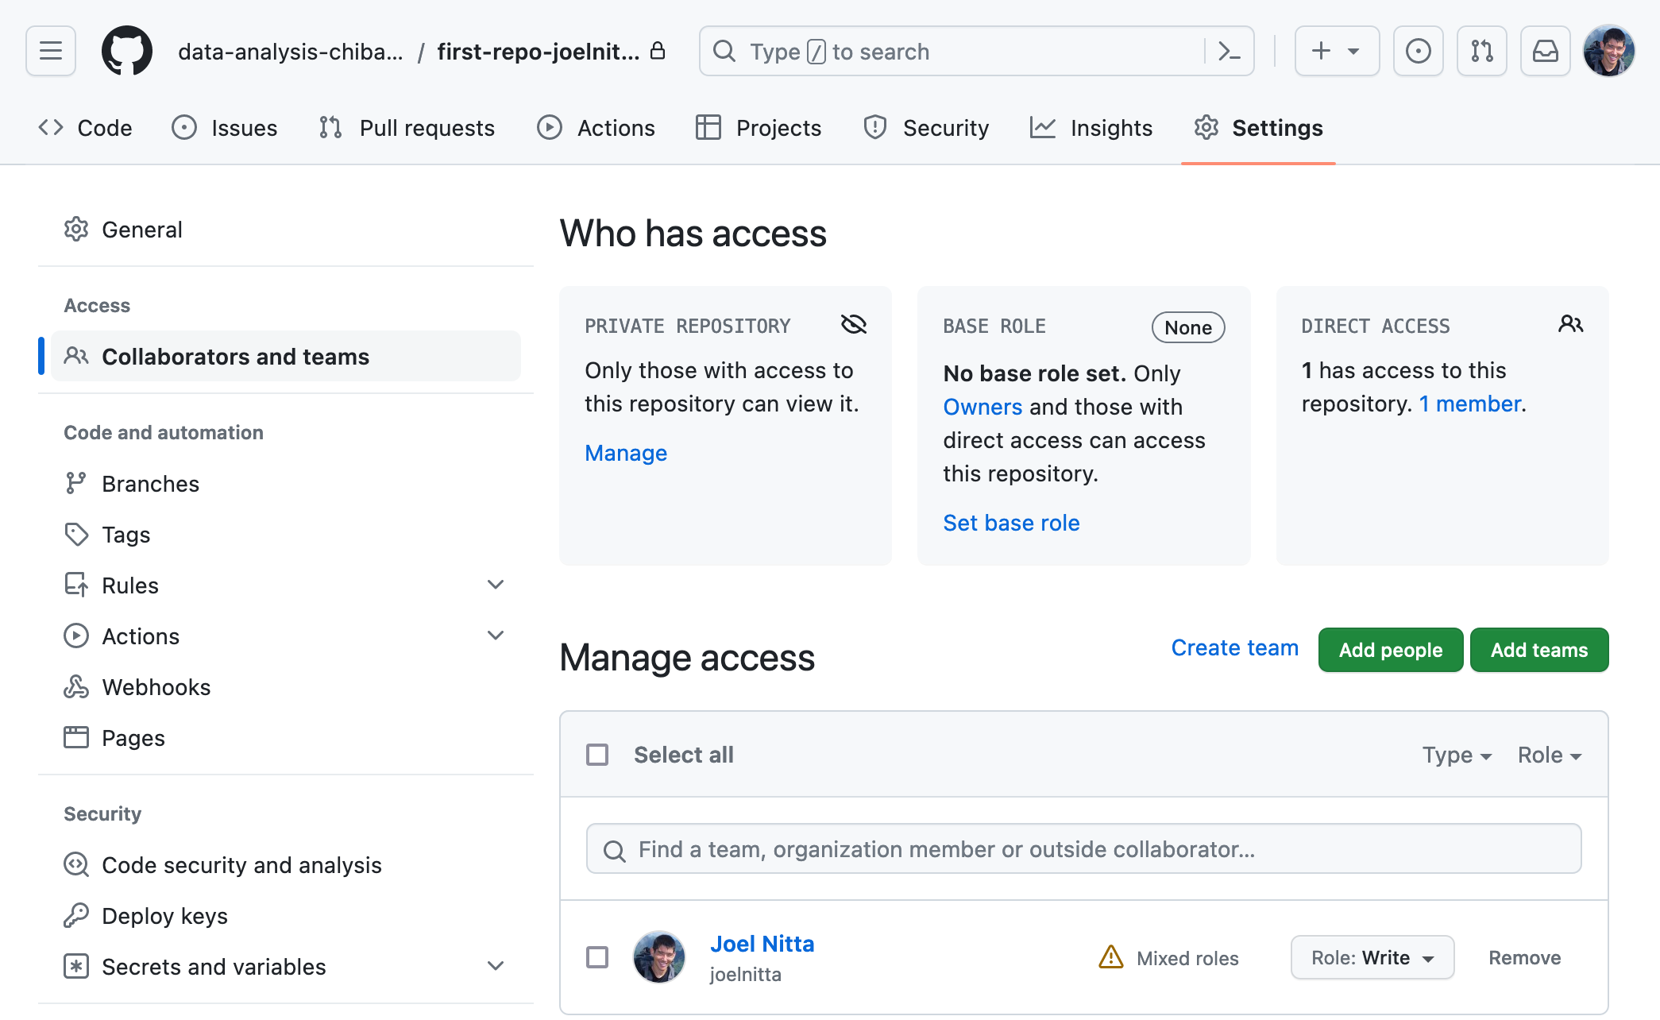This screenshot has height=1020, width=1660.
Task: Open the Role: Write dropdown
Action: point(1372,957)
